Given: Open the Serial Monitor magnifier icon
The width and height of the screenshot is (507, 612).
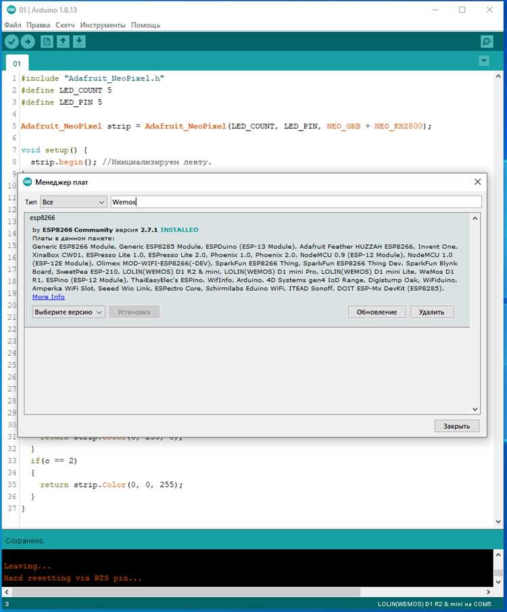Looking at the screenshot, I should pos(487,41).
